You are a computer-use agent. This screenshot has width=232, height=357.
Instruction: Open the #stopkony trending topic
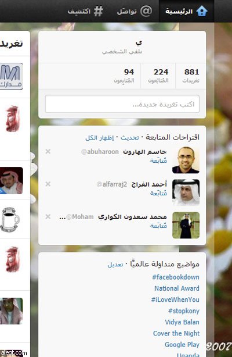pyautogui.click(x=184, y=311)
